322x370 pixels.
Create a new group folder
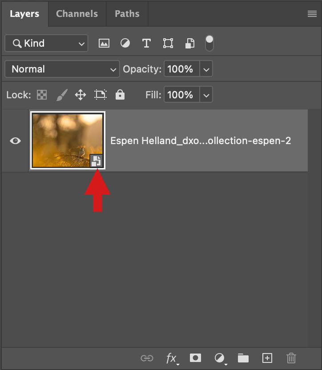[x=243, y=358]
